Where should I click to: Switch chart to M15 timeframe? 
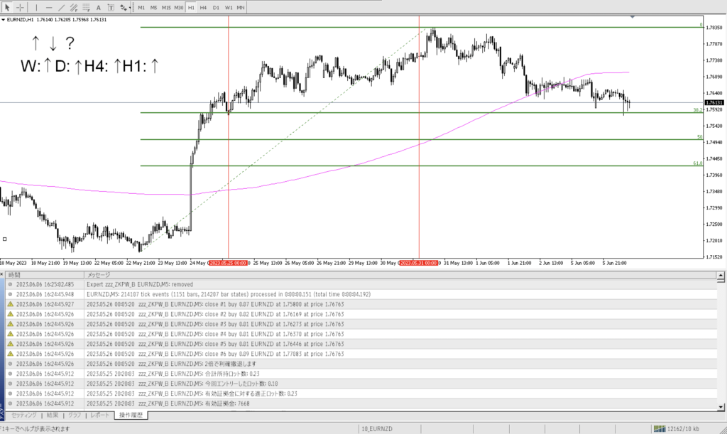point(165,7)
